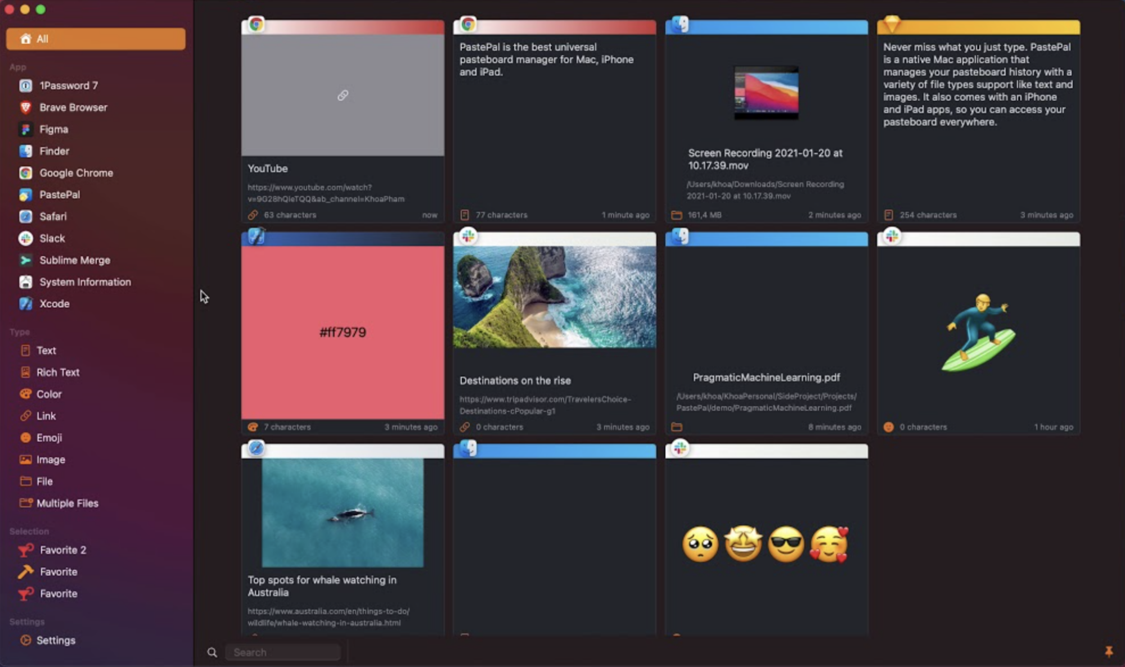This screenshot has width=1125, height=667.
Task: Select the Color filter in sidebar
Action: 49,394
